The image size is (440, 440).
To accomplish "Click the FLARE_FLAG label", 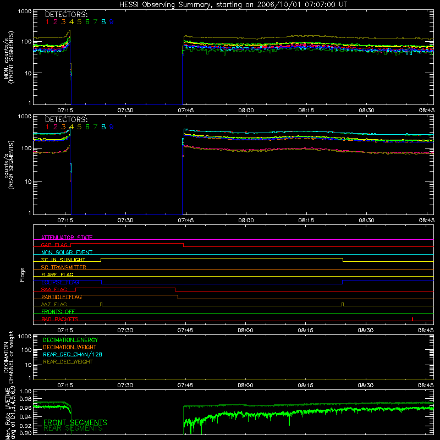I will click(x=57, y=274).
